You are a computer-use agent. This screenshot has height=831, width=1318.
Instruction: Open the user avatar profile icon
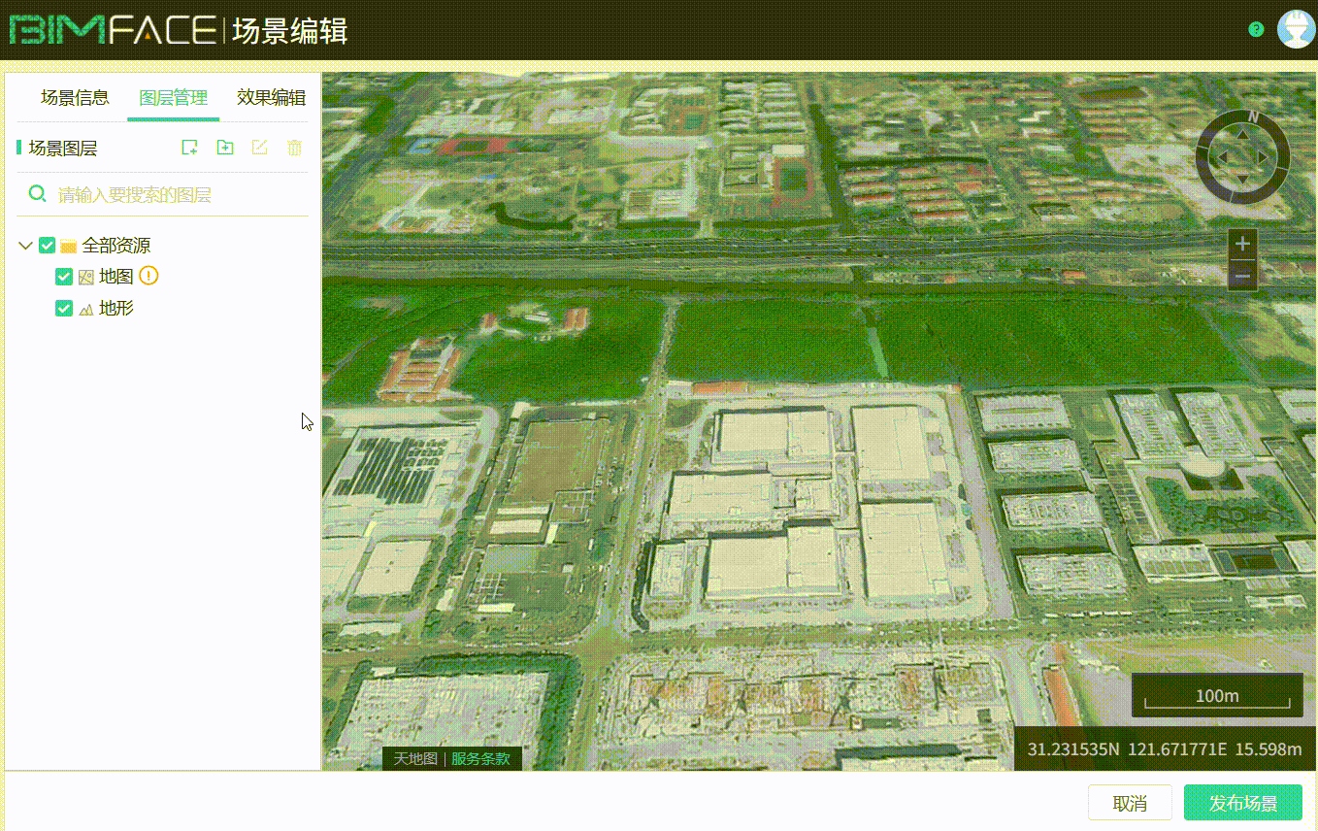(1296, 29)
